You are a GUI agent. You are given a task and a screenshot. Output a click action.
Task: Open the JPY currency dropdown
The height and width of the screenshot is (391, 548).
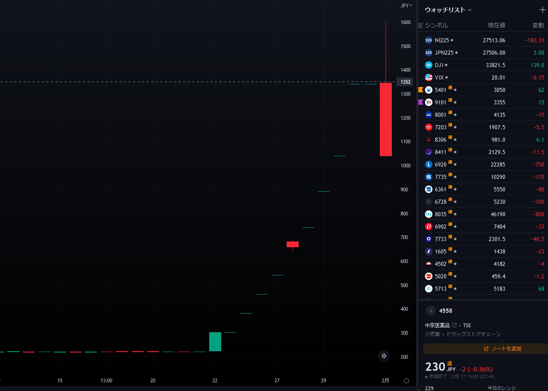(x=406, y=5)
